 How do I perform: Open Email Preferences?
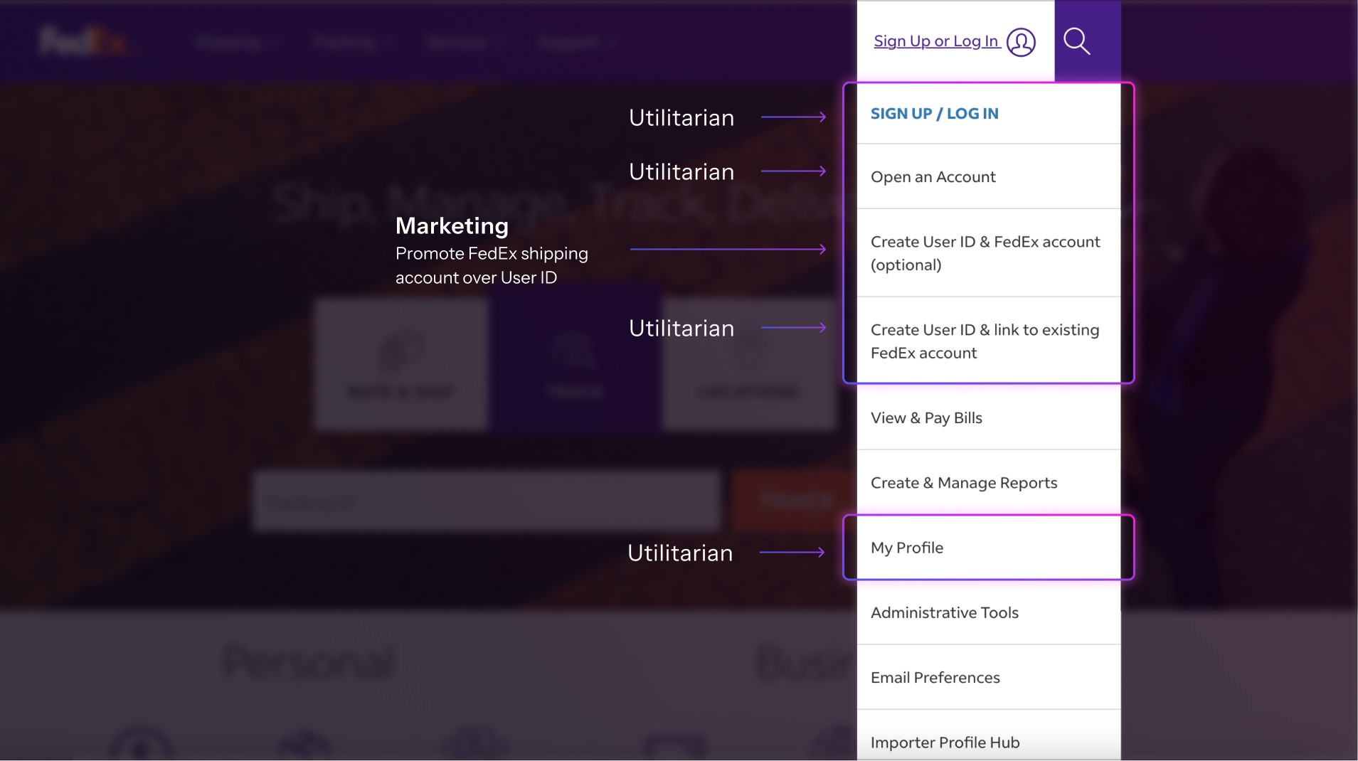point(989,677)
